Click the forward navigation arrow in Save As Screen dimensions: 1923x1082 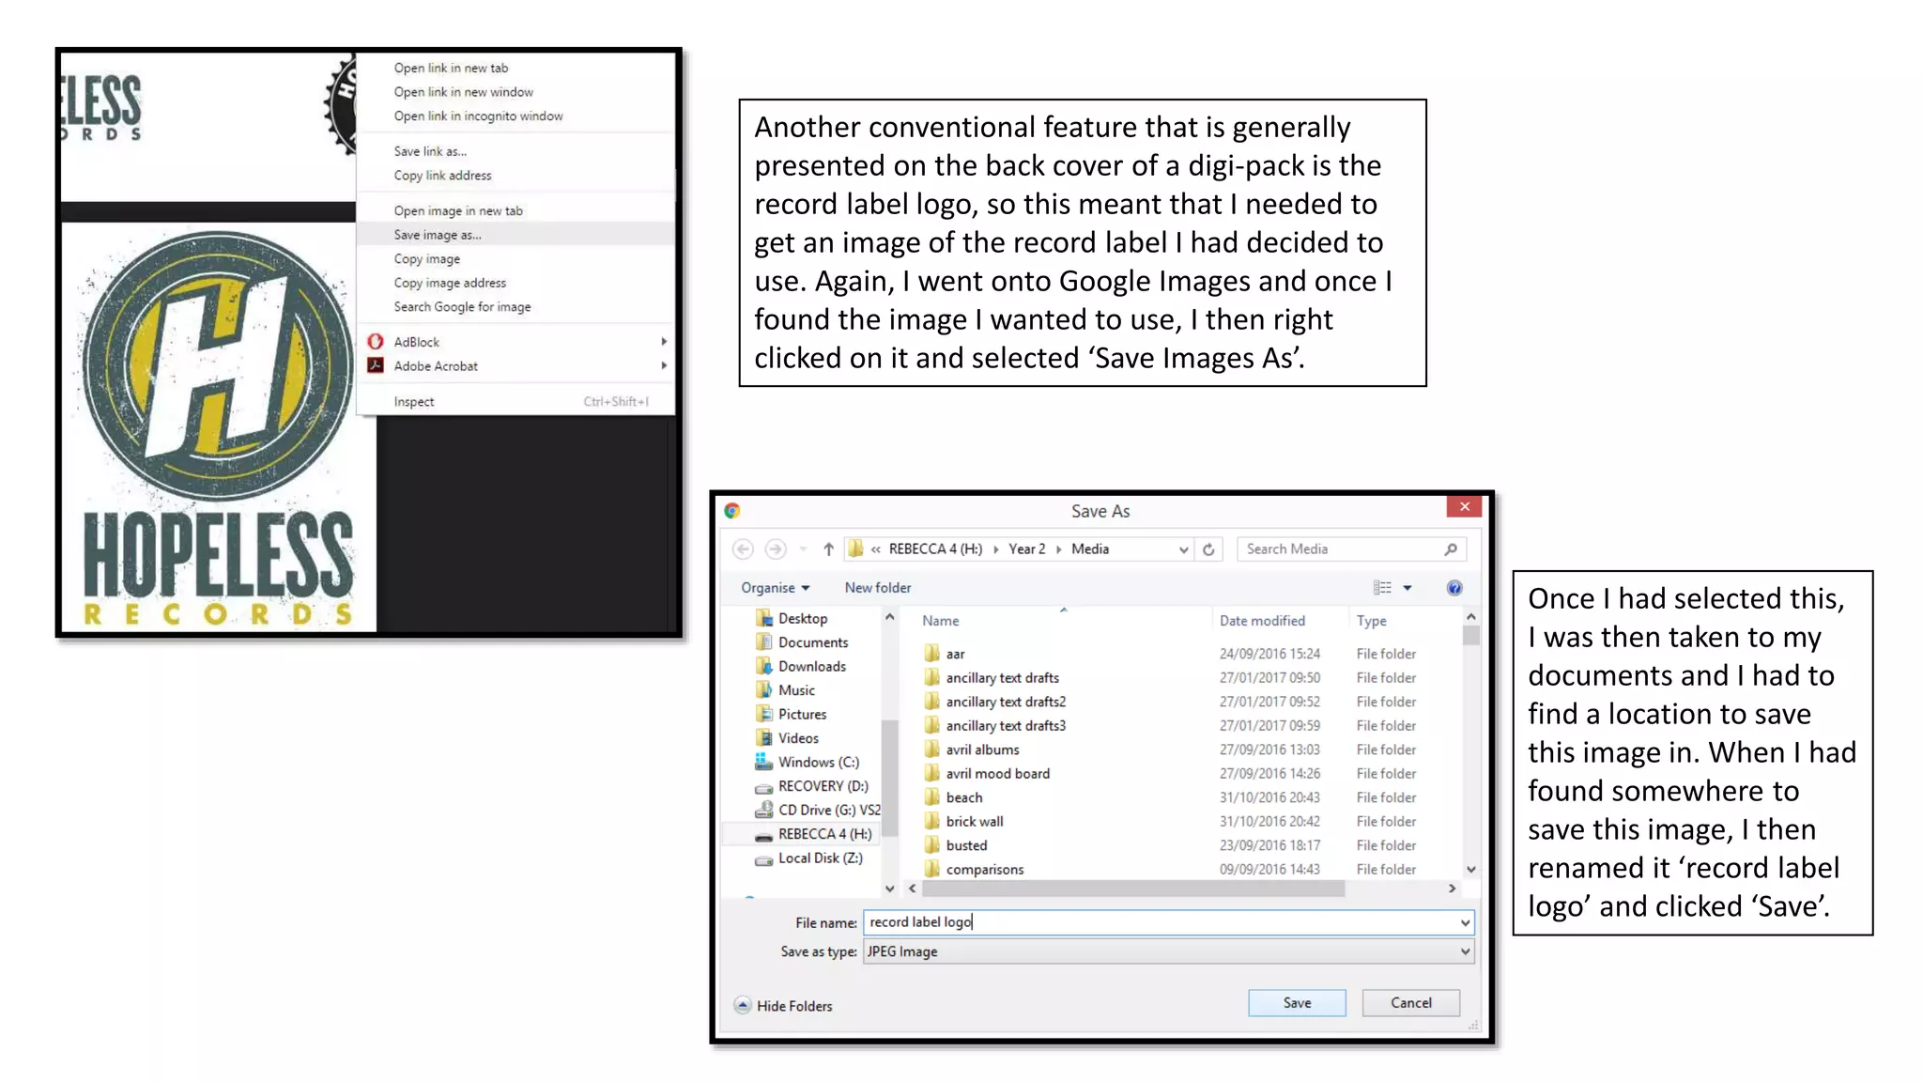click(776, 549)
